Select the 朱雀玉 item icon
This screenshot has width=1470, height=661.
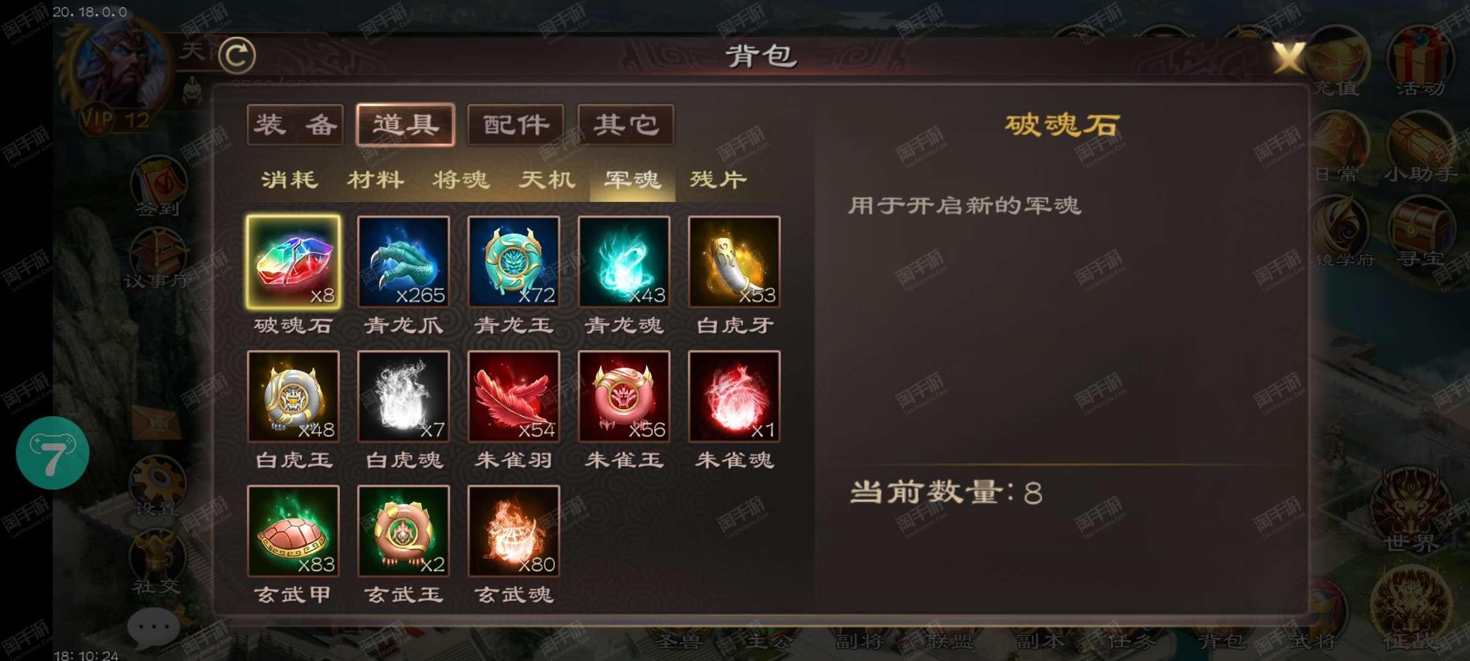pyautogui.click(x=624, y=397)
